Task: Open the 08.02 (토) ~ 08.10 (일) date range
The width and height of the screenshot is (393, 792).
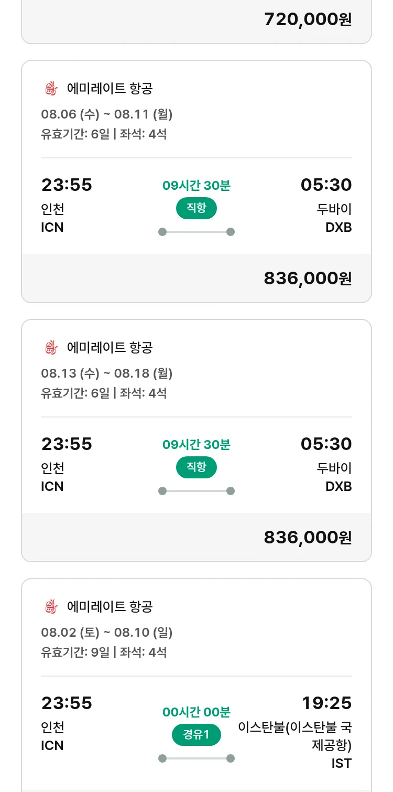Action: point(107,633)
